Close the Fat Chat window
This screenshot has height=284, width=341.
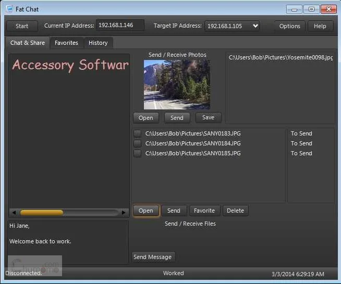pyautogui.click(x=328, y=9)
